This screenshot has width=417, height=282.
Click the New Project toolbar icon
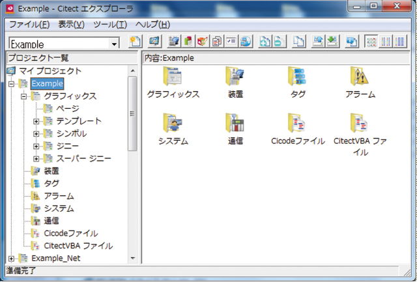click(136, 42)
